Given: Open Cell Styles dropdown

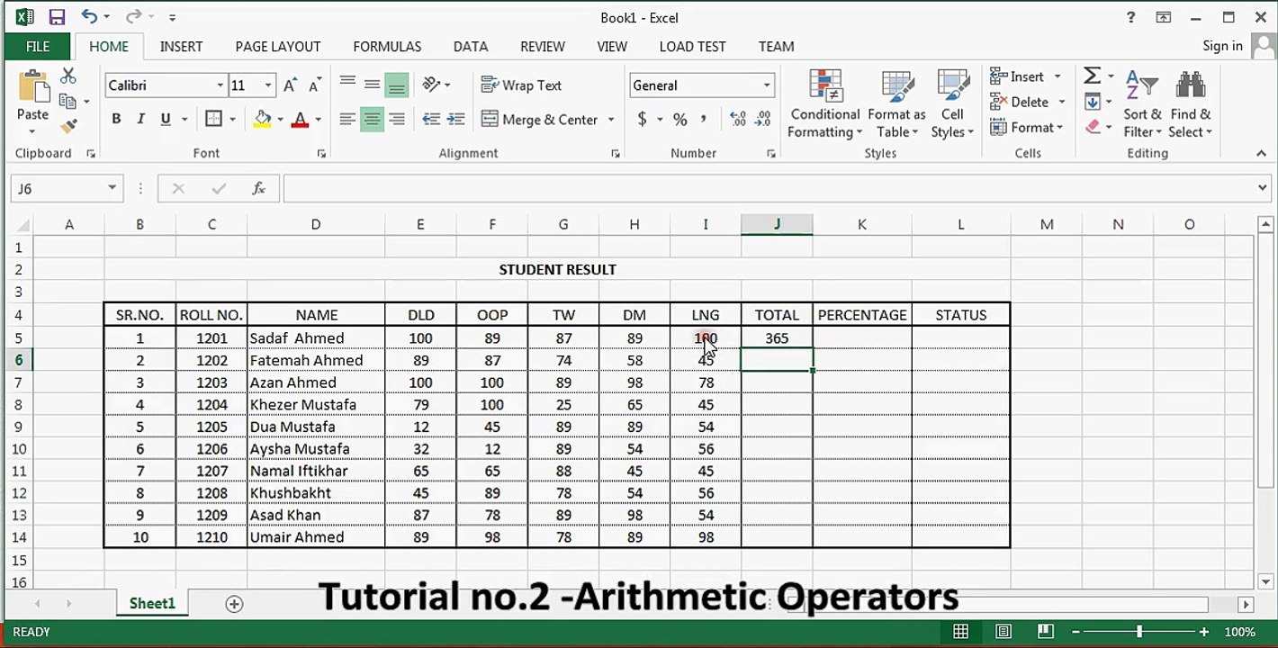Looking at the screenshot, I should click(x=952, y=103).
